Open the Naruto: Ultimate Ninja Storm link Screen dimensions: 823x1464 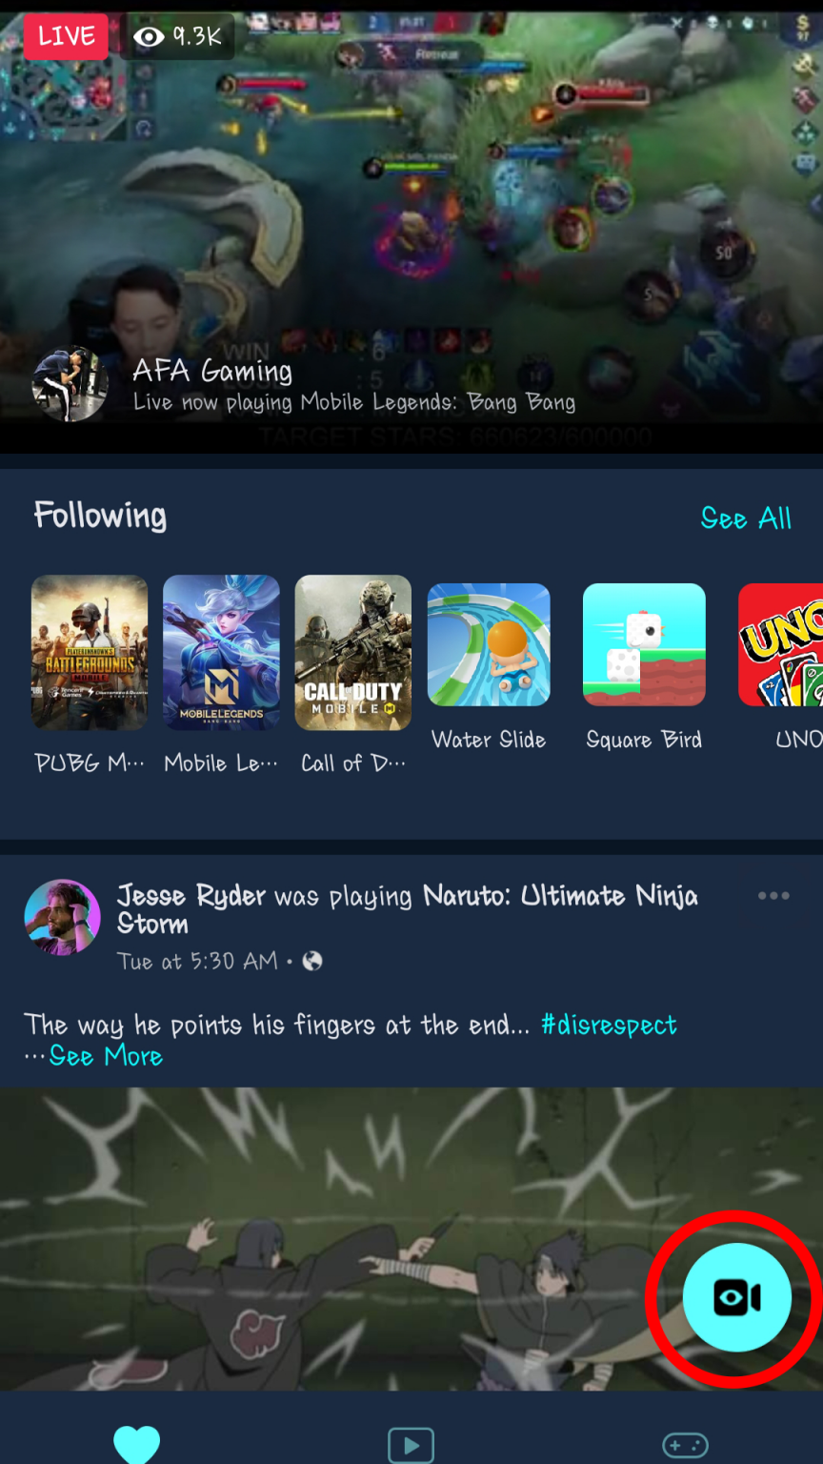click(408, 909)
